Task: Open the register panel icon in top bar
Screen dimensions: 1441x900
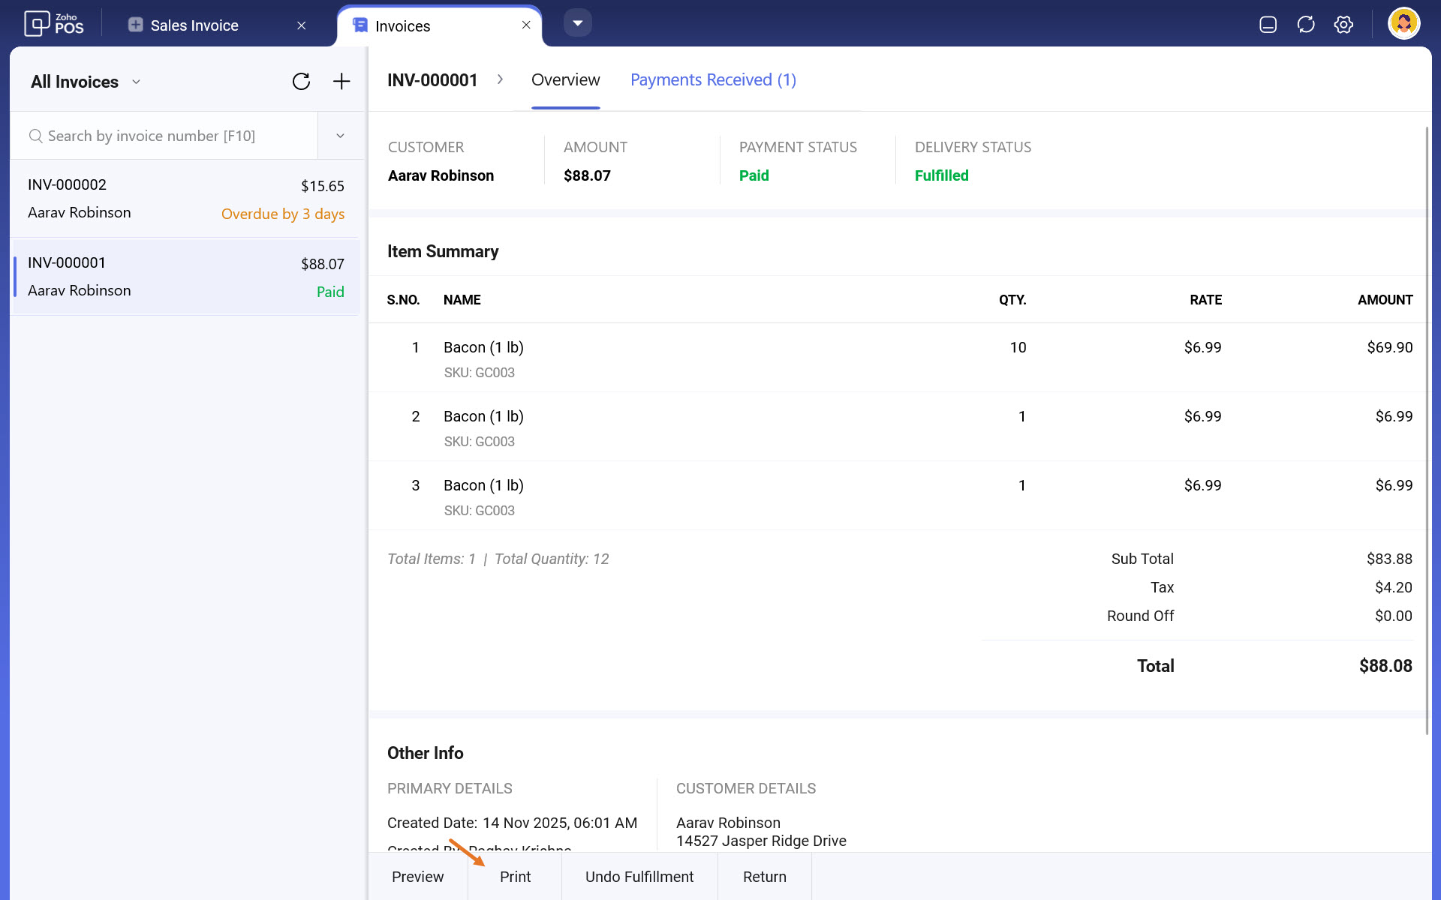Action: 1268,25
